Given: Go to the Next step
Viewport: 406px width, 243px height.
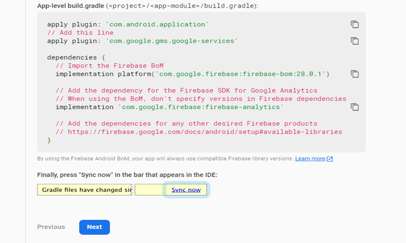Looking at the screenshot, I should pyautogui.click(x=95, y=227).
